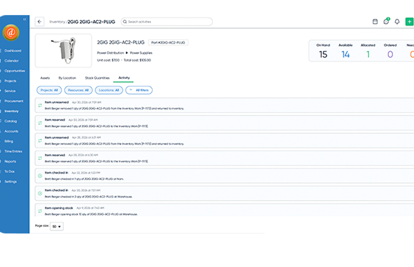Go to Dashboard in the sidebar
This screenshot has height=267, width=414.
pyautogui.click(x=13, y=51)
